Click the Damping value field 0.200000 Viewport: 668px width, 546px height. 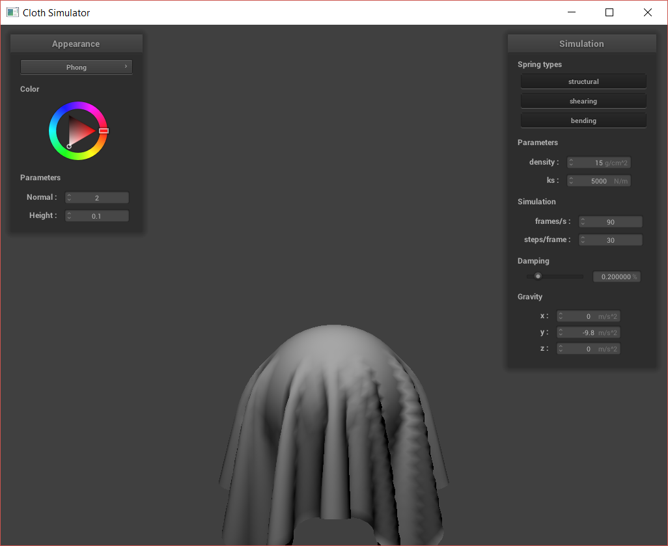(617, 277)
